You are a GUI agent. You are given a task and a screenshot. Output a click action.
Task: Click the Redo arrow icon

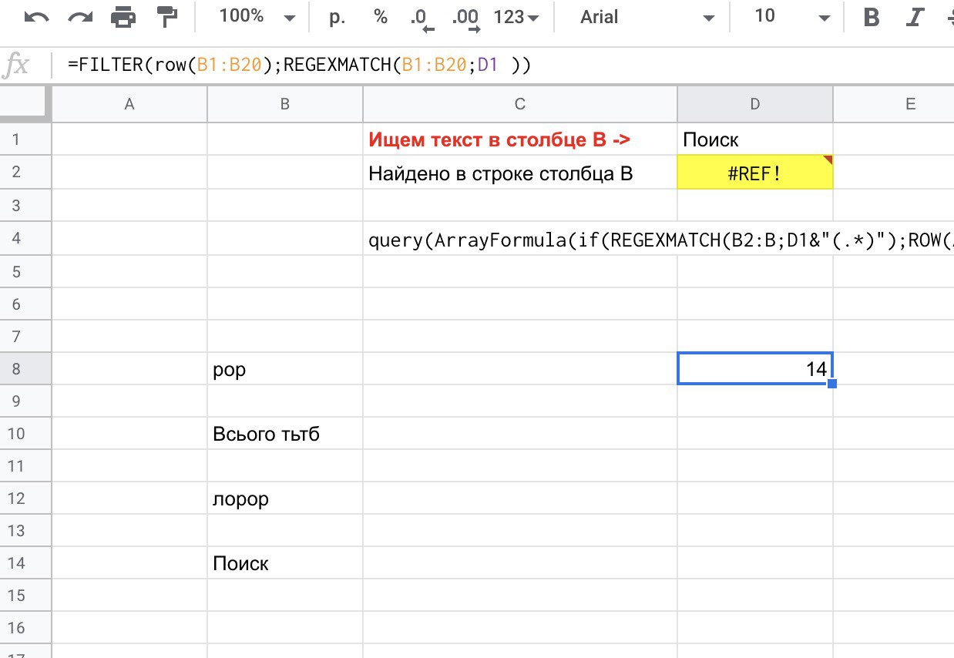[78, 17]
